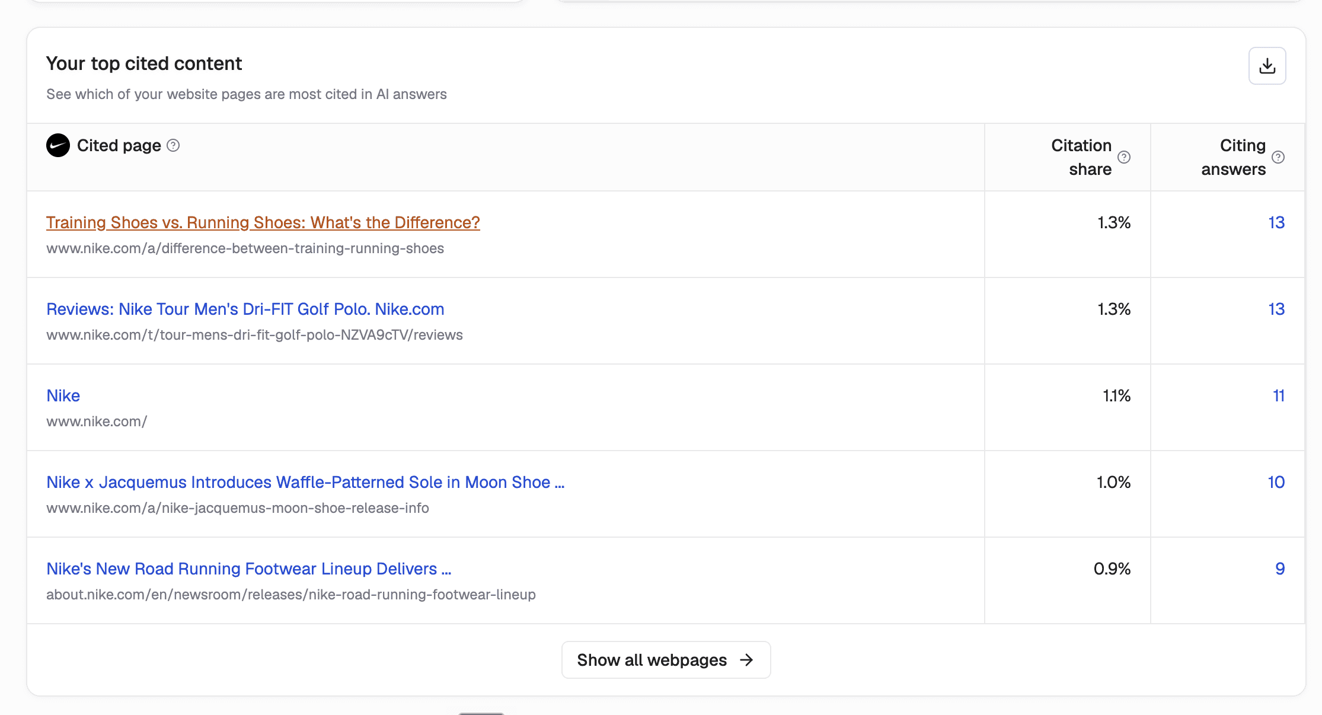Click 1.0% citation share for Jacquemus row
This screenshot has width=1322, height=715.
(x=1113, y=482)
